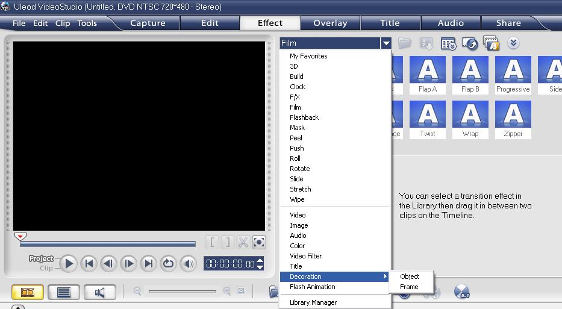Switch to the Share step tab
The image size is (562, 309).
(508, 23)
